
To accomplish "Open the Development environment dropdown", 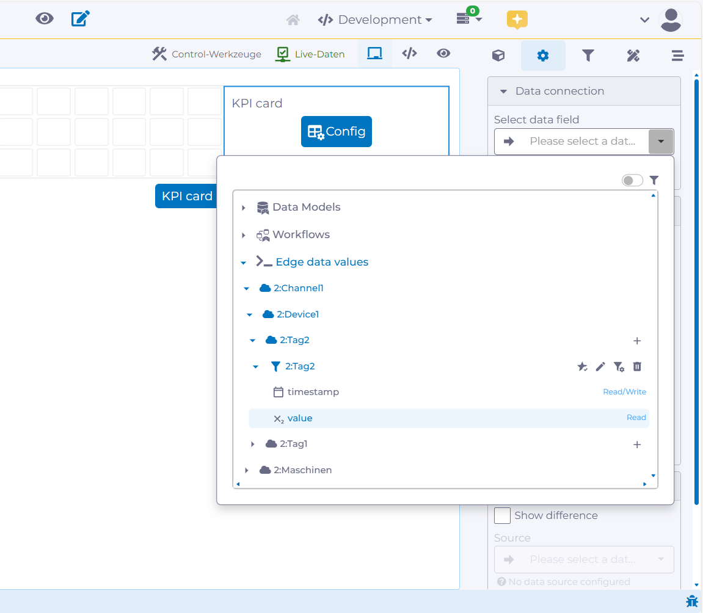I will 374,19.
